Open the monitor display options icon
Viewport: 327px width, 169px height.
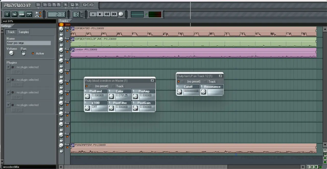(72, 5)
